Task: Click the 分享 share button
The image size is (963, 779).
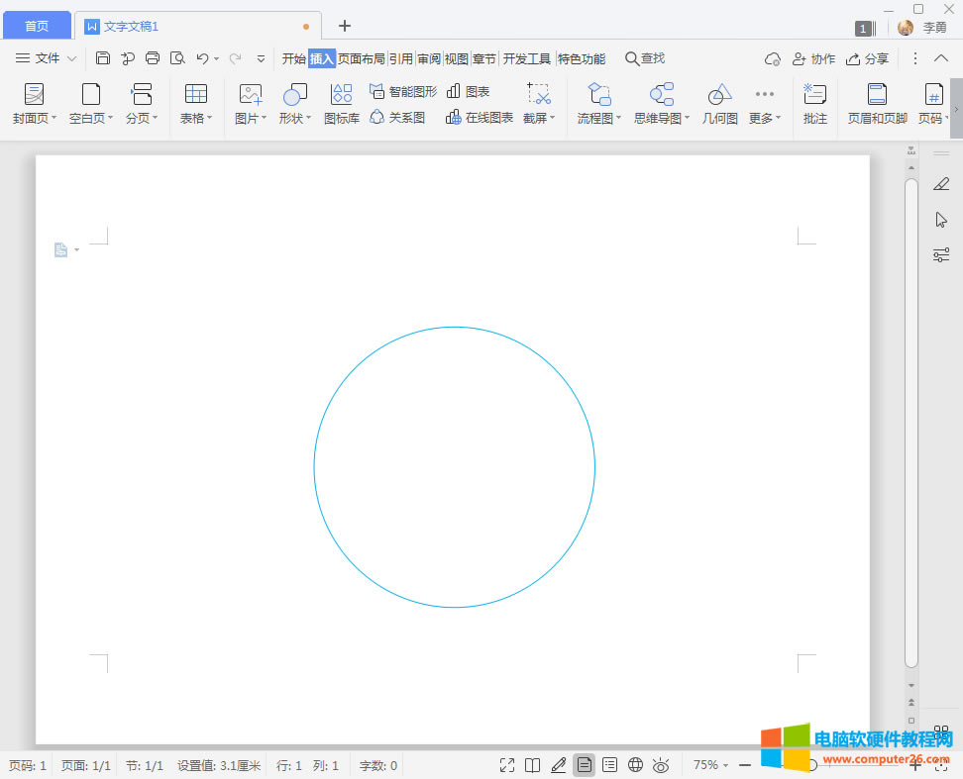Action: (867, 58)
